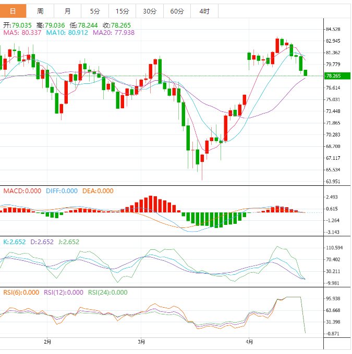Switch to the 周 weekly tab
Screen dimensions: 352x354
tap(40, 11)
